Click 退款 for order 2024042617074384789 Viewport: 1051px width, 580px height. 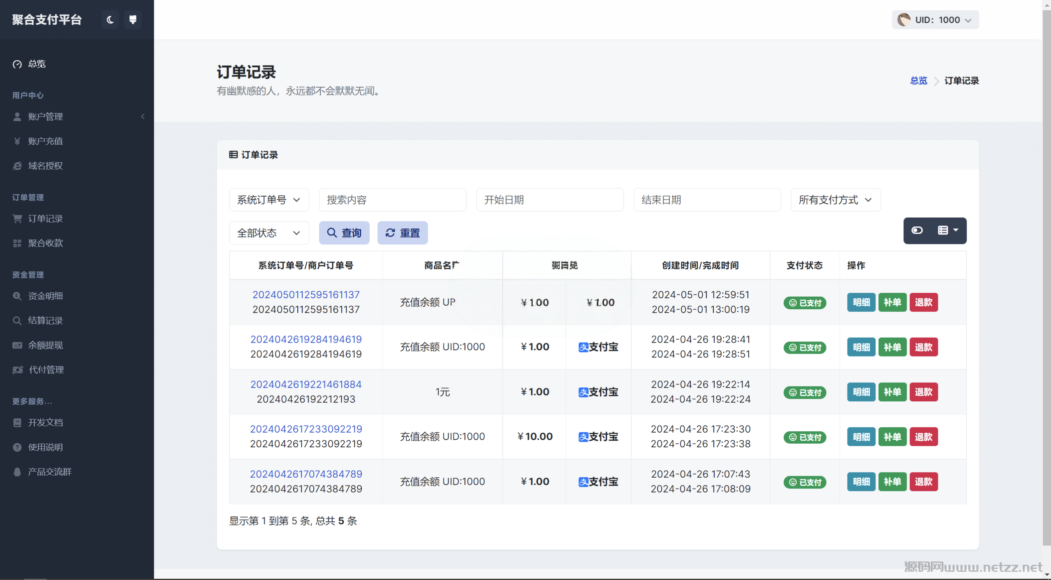tap(924, 481)
